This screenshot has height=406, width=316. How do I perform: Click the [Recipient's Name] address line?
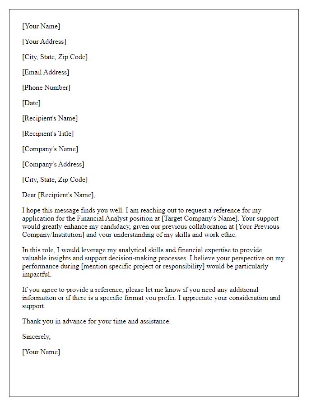pyautogui.click(x=50, y=118)
